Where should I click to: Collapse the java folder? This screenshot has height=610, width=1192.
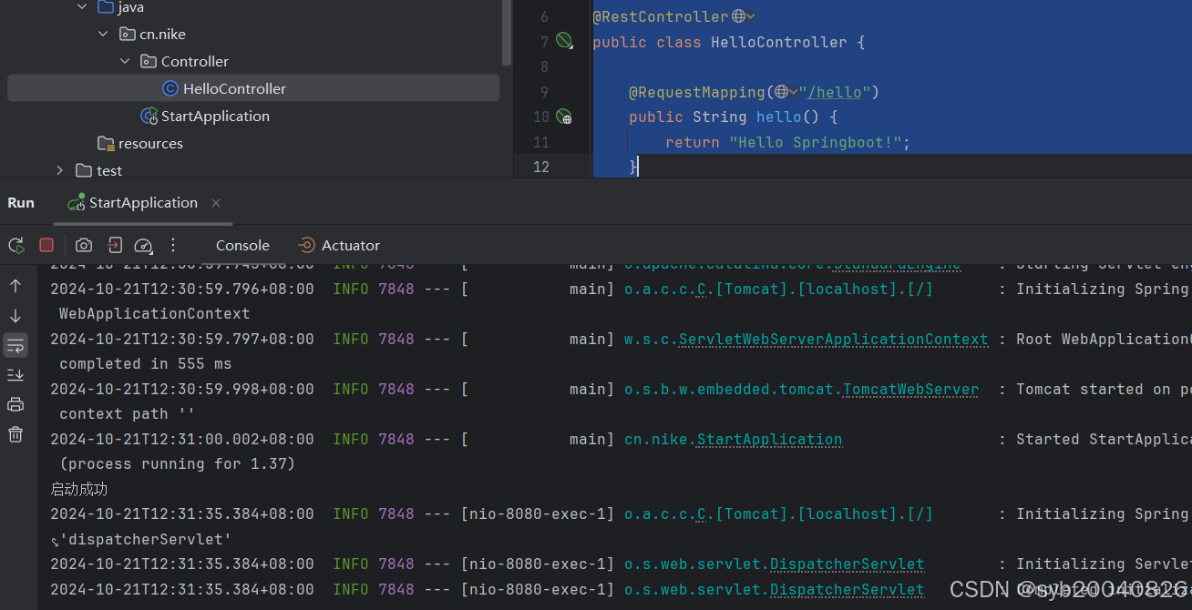[82, 7]
